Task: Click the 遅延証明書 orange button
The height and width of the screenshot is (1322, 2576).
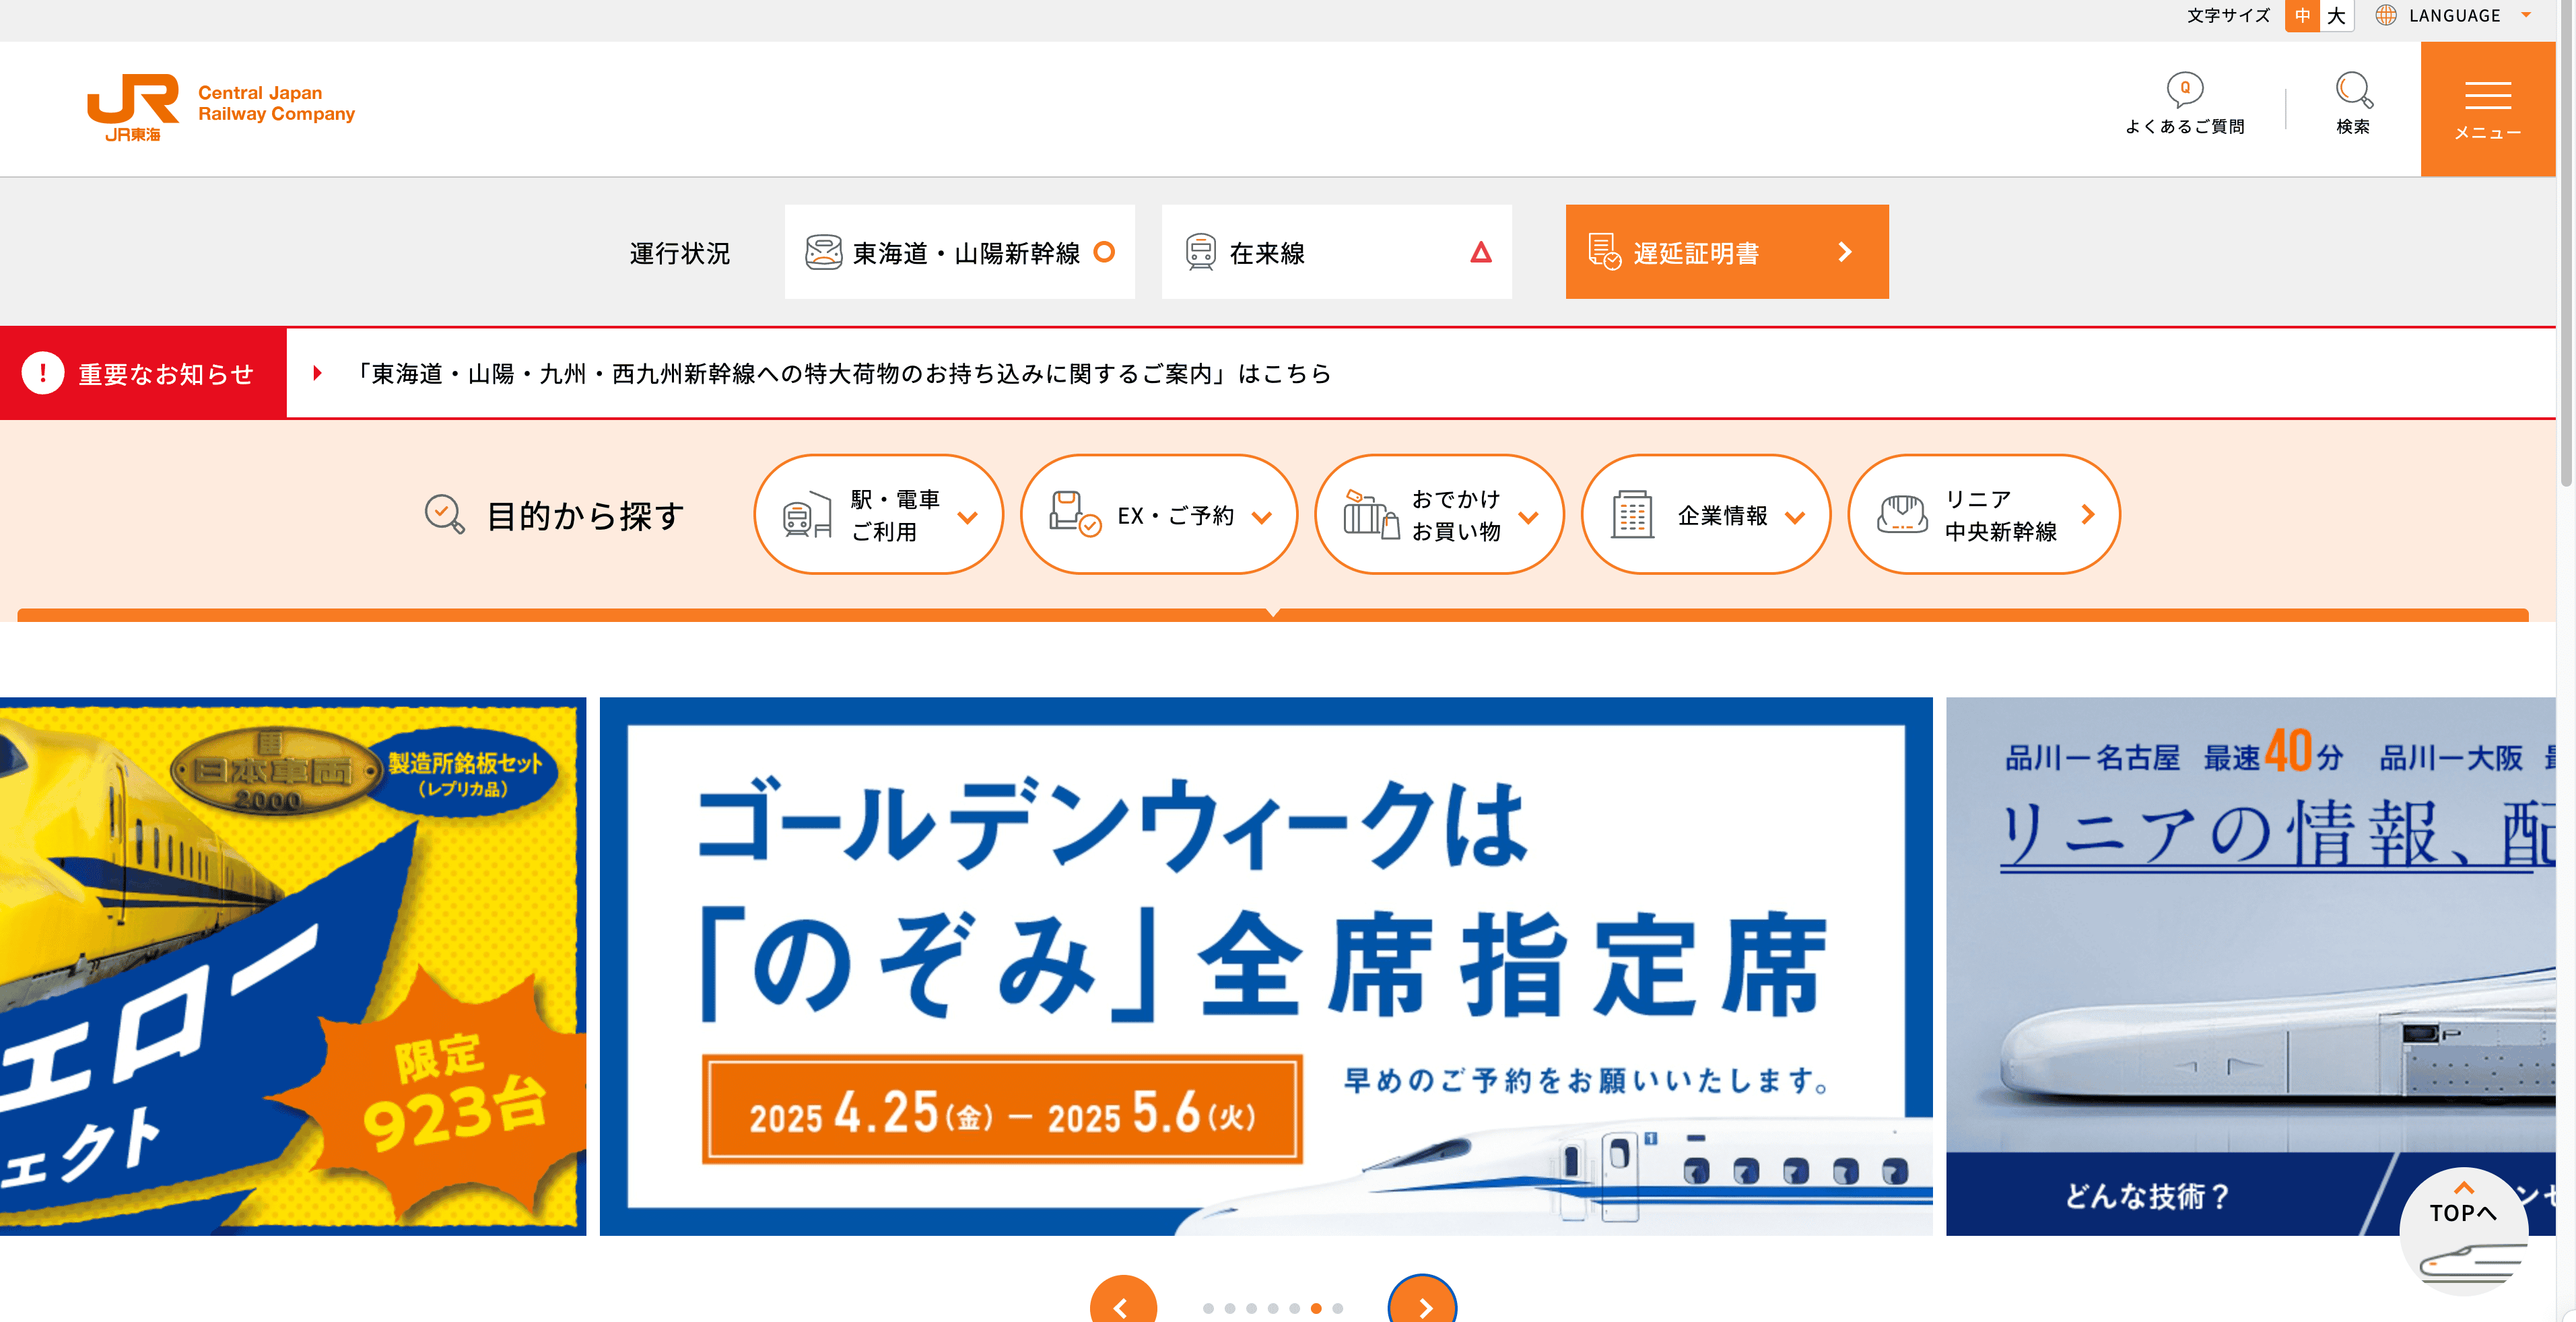Action: pyautogui.click(x=1726, y=252)
